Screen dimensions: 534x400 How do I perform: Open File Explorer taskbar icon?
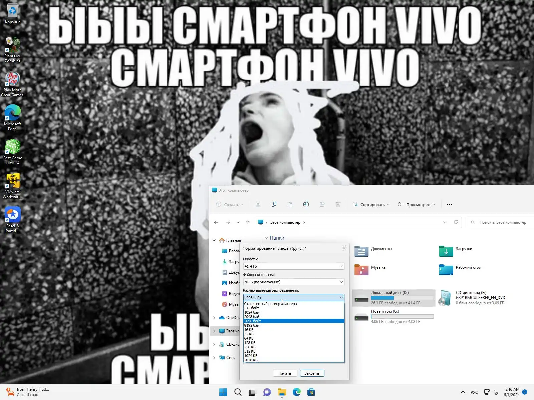pos(282,392)
